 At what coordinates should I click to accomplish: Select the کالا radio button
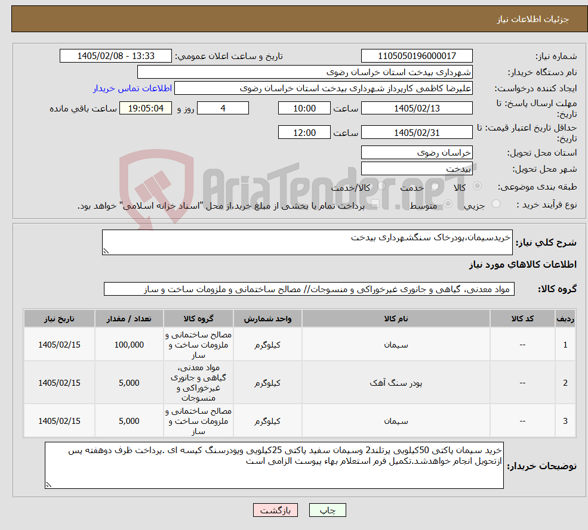[x=478, y=186]
